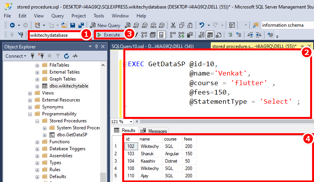Display the estimated execution plan
The image size is (314, 182).
coord(144,35)
